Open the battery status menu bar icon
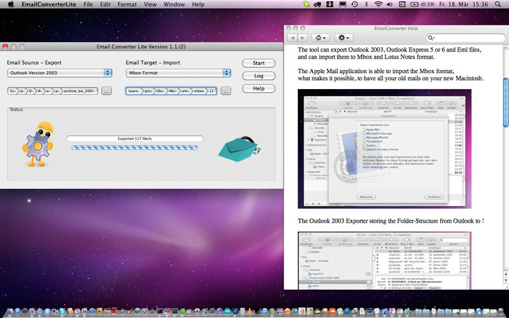509x318 pixels. pos(422,4)
